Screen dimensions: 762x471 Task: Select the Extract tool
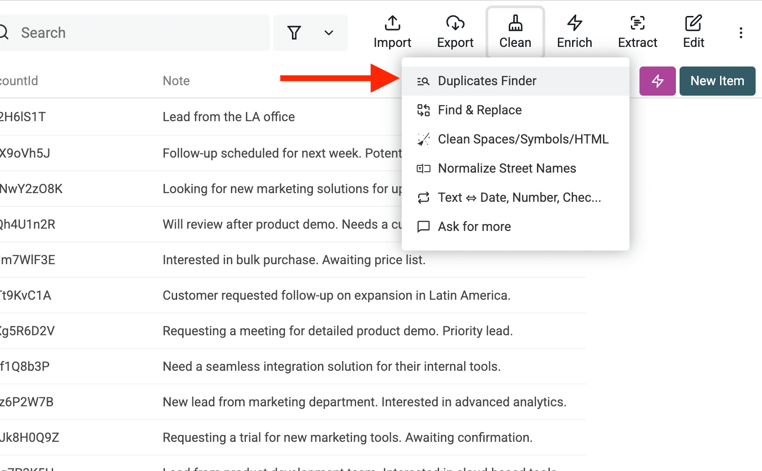637,31
